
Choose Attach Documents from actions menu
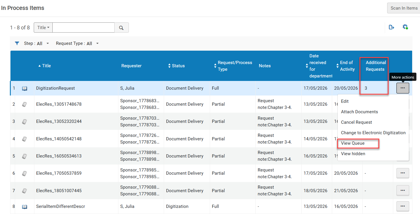click(x=360, y=112)
